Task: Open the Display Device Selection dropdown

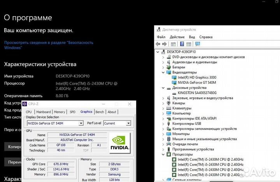Action: point(81,123)
